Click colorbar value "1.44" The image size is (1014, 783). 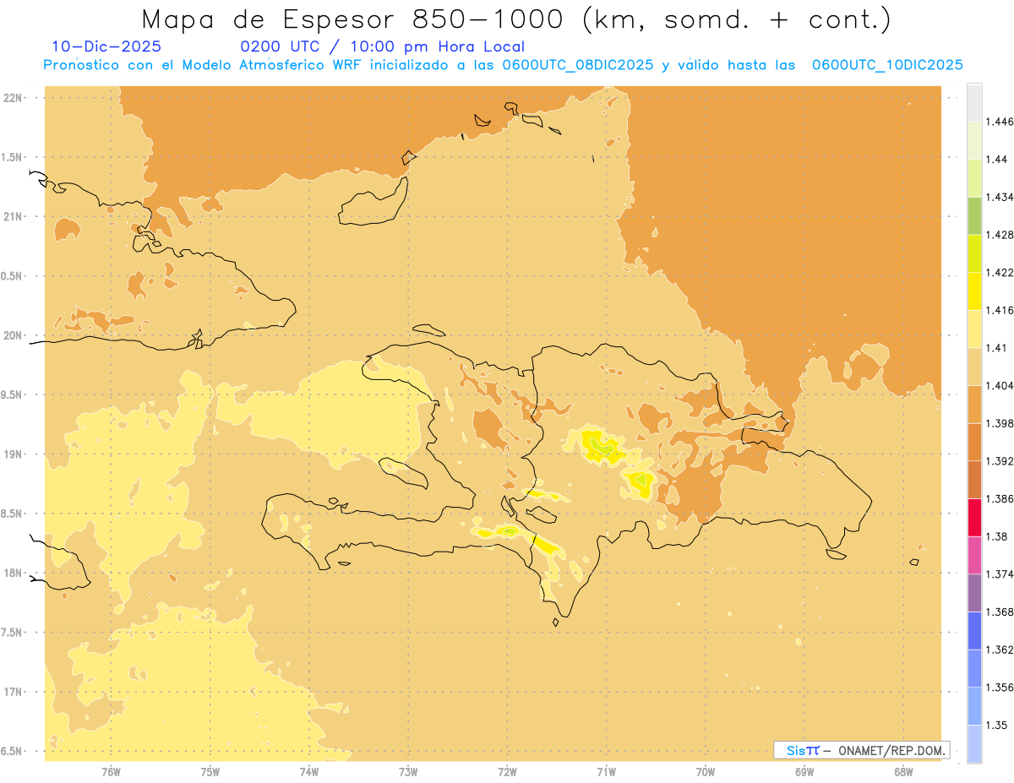click(996, 159)
